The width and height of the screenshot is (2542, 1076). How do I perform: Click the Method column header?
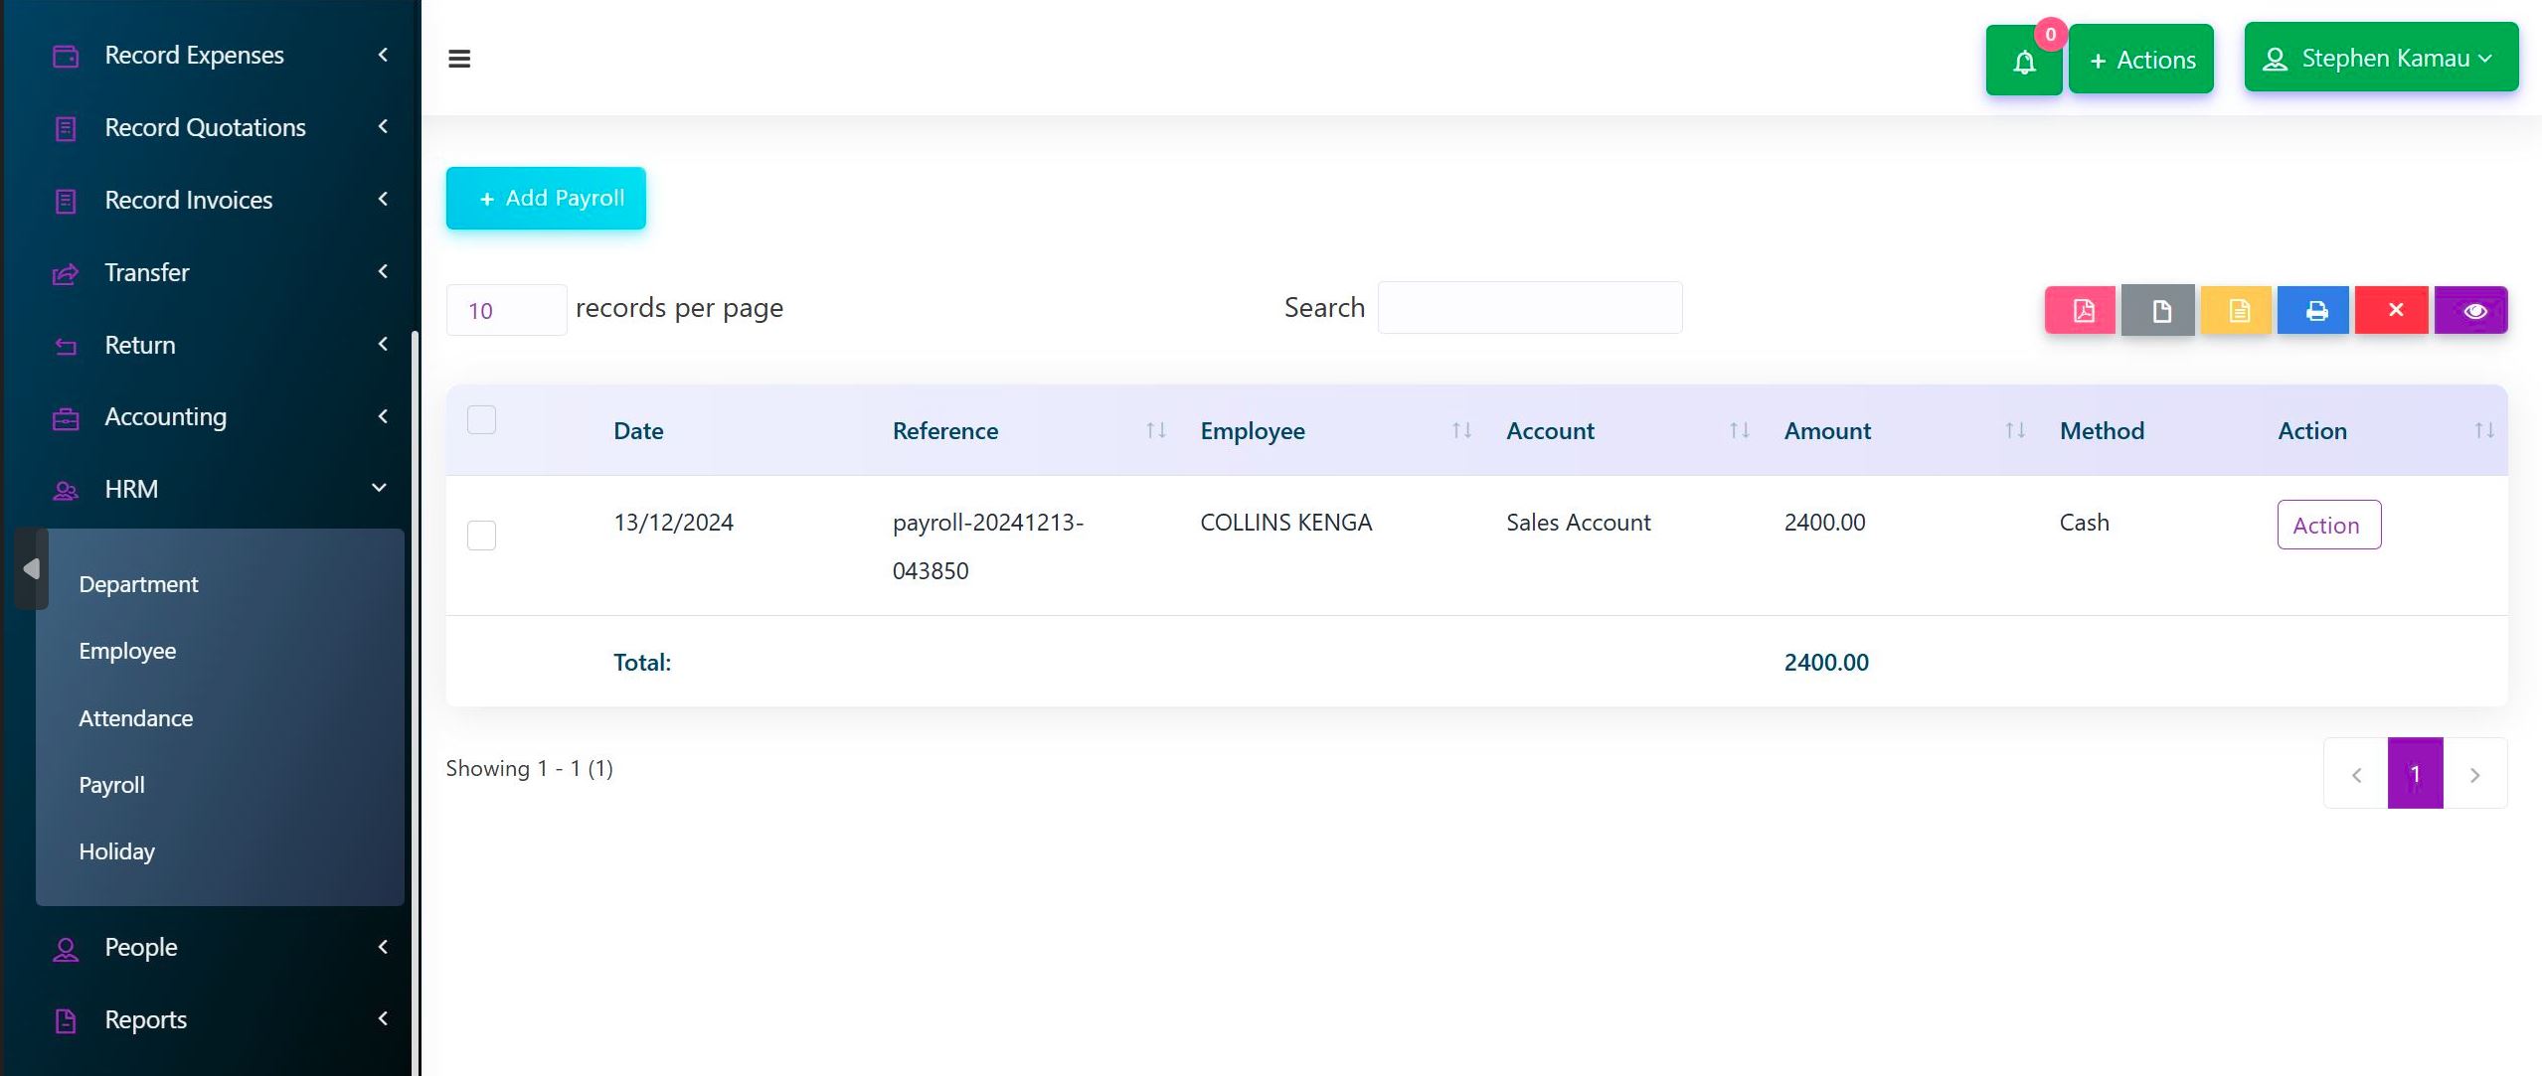click(x=2102, y=431)
